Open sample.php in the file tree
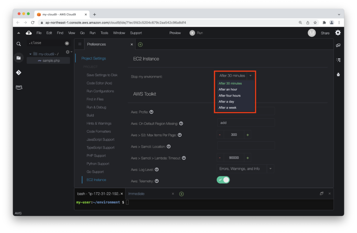The height and width of the screenshot is (233, 357). (51, 60)
